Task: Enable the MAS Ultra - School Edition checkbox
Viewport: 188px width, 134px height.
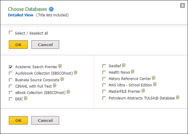Action: (104, 85)
